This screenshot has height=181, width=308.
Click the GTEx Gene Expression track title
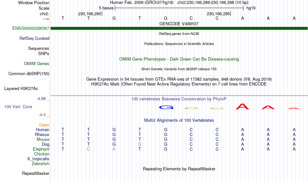179,79
